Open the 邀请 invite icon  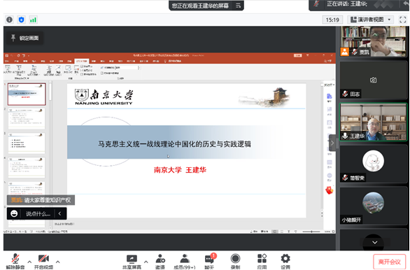point(160,261)
